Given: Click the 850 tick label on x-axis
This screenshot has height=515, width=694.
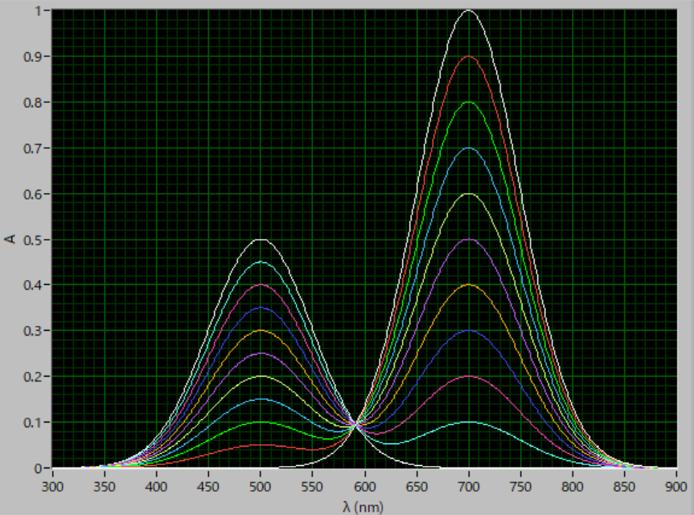Looking at the screenshot, I should (625, 486).
